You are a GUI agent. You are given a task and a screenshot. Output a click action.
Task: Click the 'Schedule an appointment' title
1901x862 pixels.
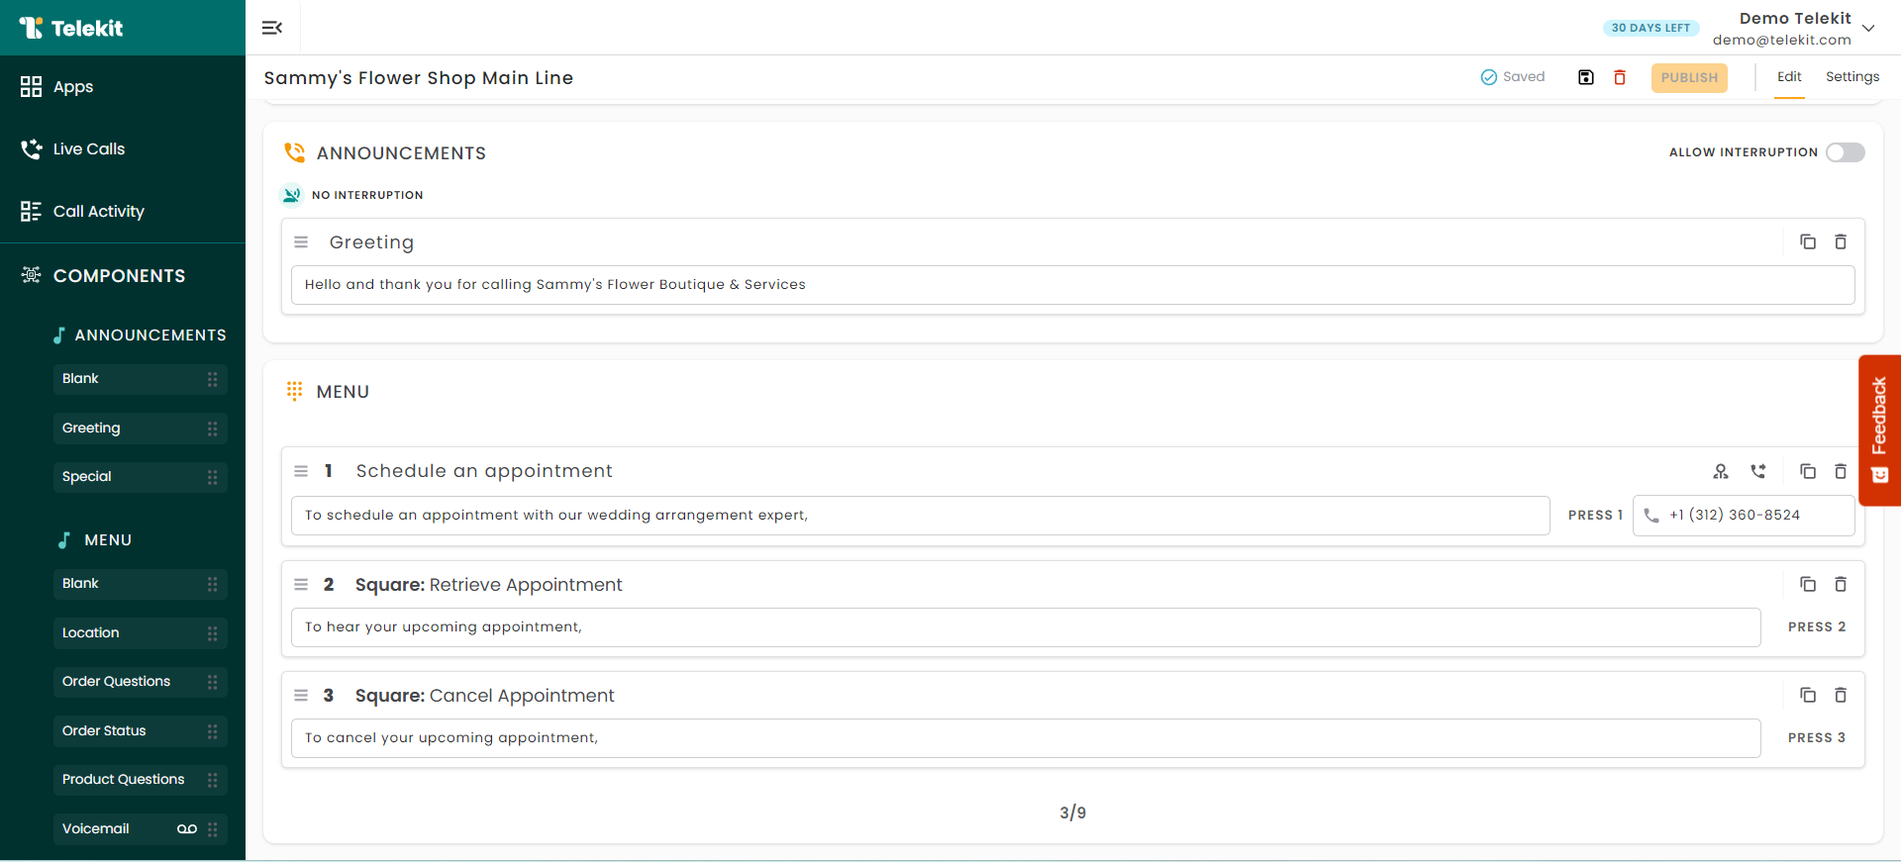[x=484, y=471]
